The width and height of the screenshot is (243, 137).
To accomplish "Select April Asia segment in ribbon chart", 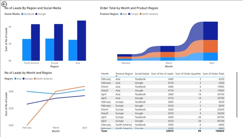I will pyautogui.click(x=210, y=57).
